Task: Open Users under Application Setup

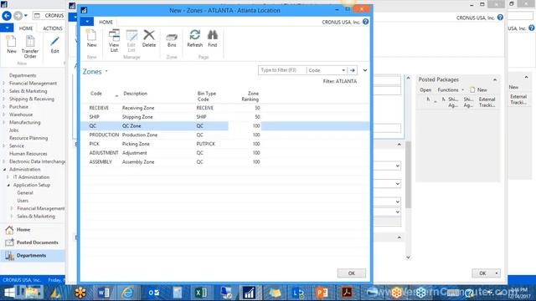Action: pos(23,201)
